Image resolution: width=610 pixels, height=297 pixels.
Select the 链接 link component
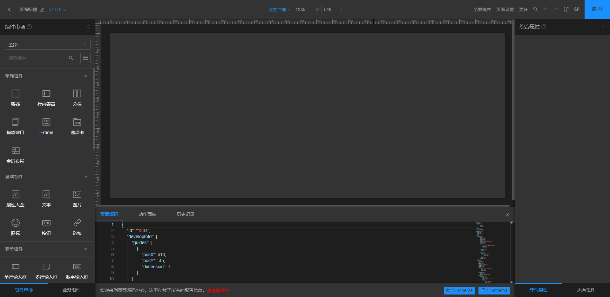[x=77, y=227]
